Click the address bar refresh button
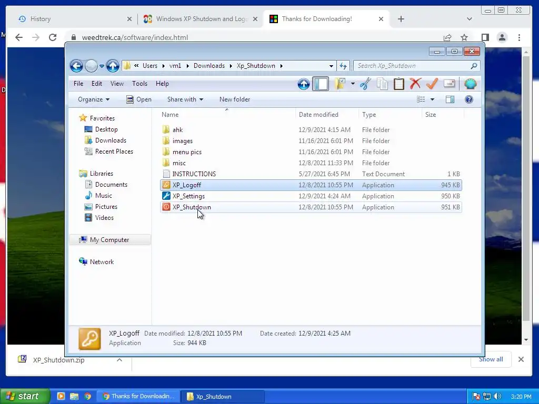 pyautogui.click(x=343, y=66)
